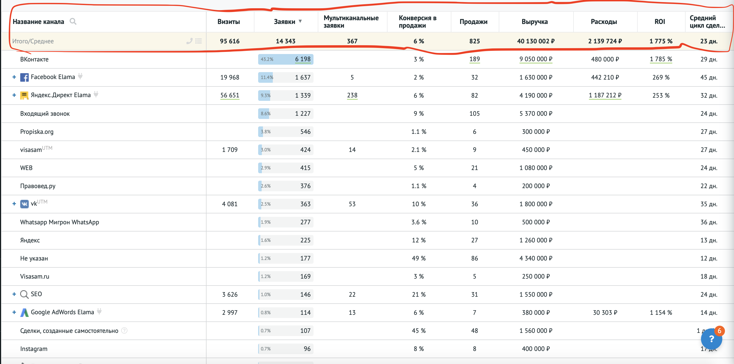Open ВКонтакте sales value 189

pos(475,59)
